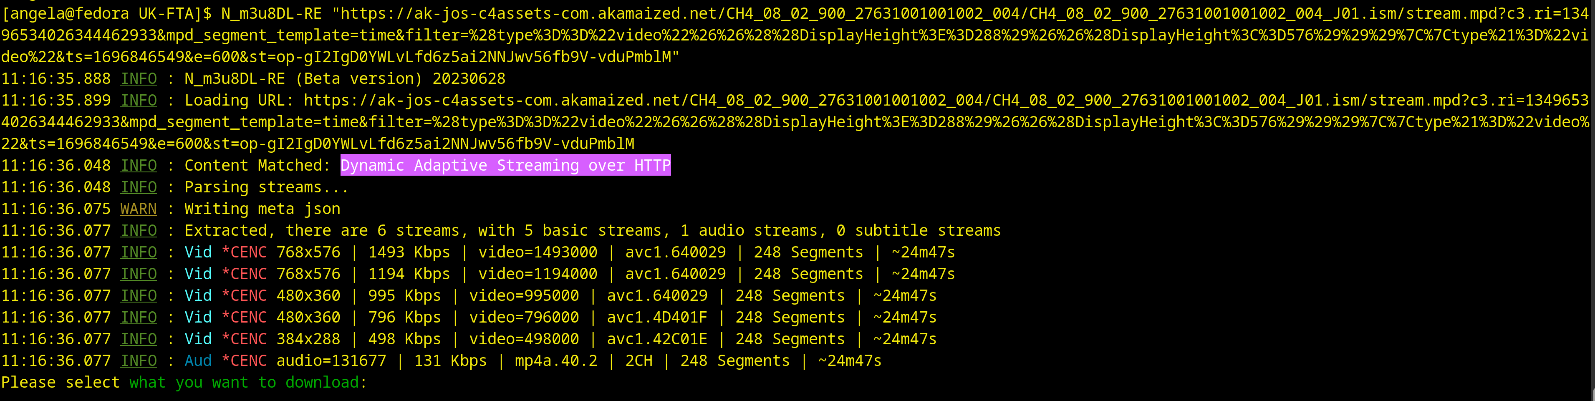The height and width of the screenshot is (401, 1595).
Task: Select the 1194 Kbps video stream line
Action: [409, 274]
